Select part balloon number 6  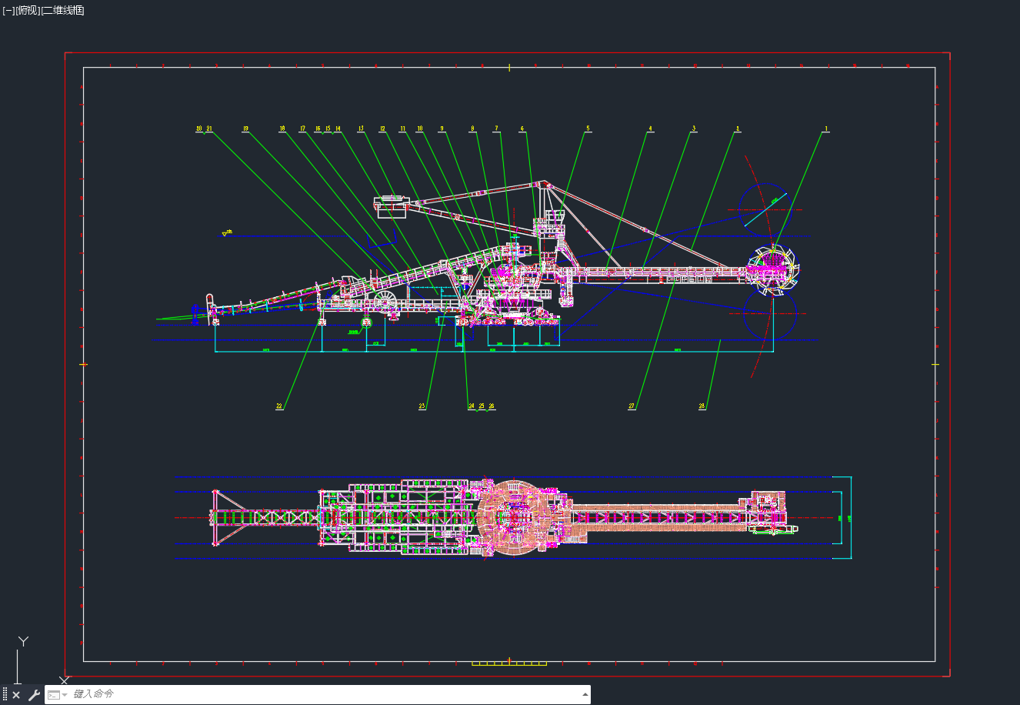pos(522,129)
